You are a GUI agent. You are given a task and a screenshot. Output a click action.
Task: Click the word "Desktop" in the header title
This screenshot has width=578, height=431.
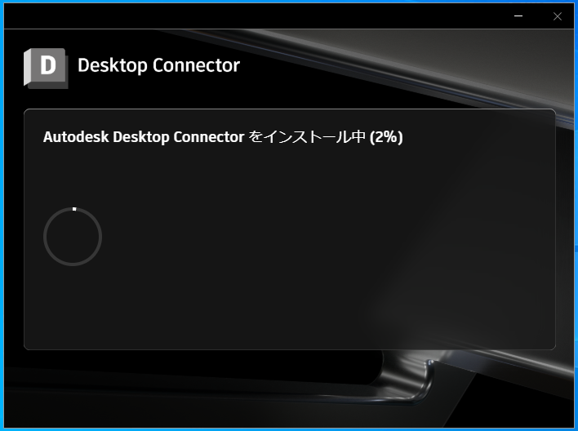pyautogui.click(x=113, y=65)
